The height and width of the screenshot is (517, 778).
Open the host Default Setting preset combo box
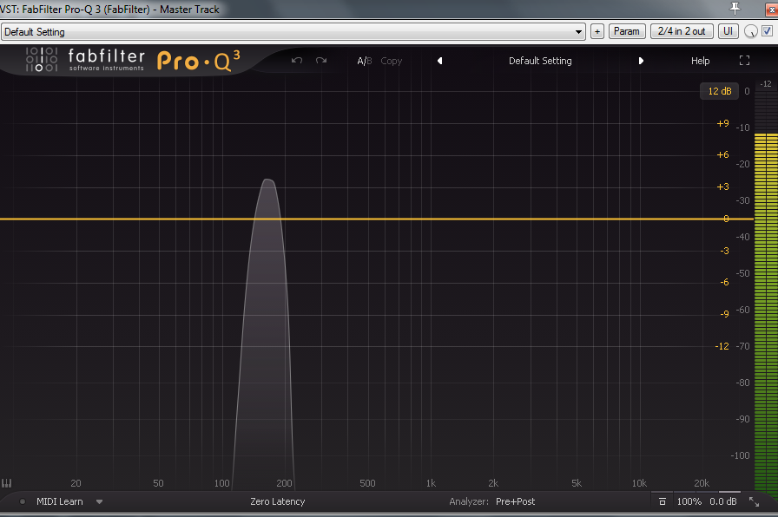pos(293,32)
